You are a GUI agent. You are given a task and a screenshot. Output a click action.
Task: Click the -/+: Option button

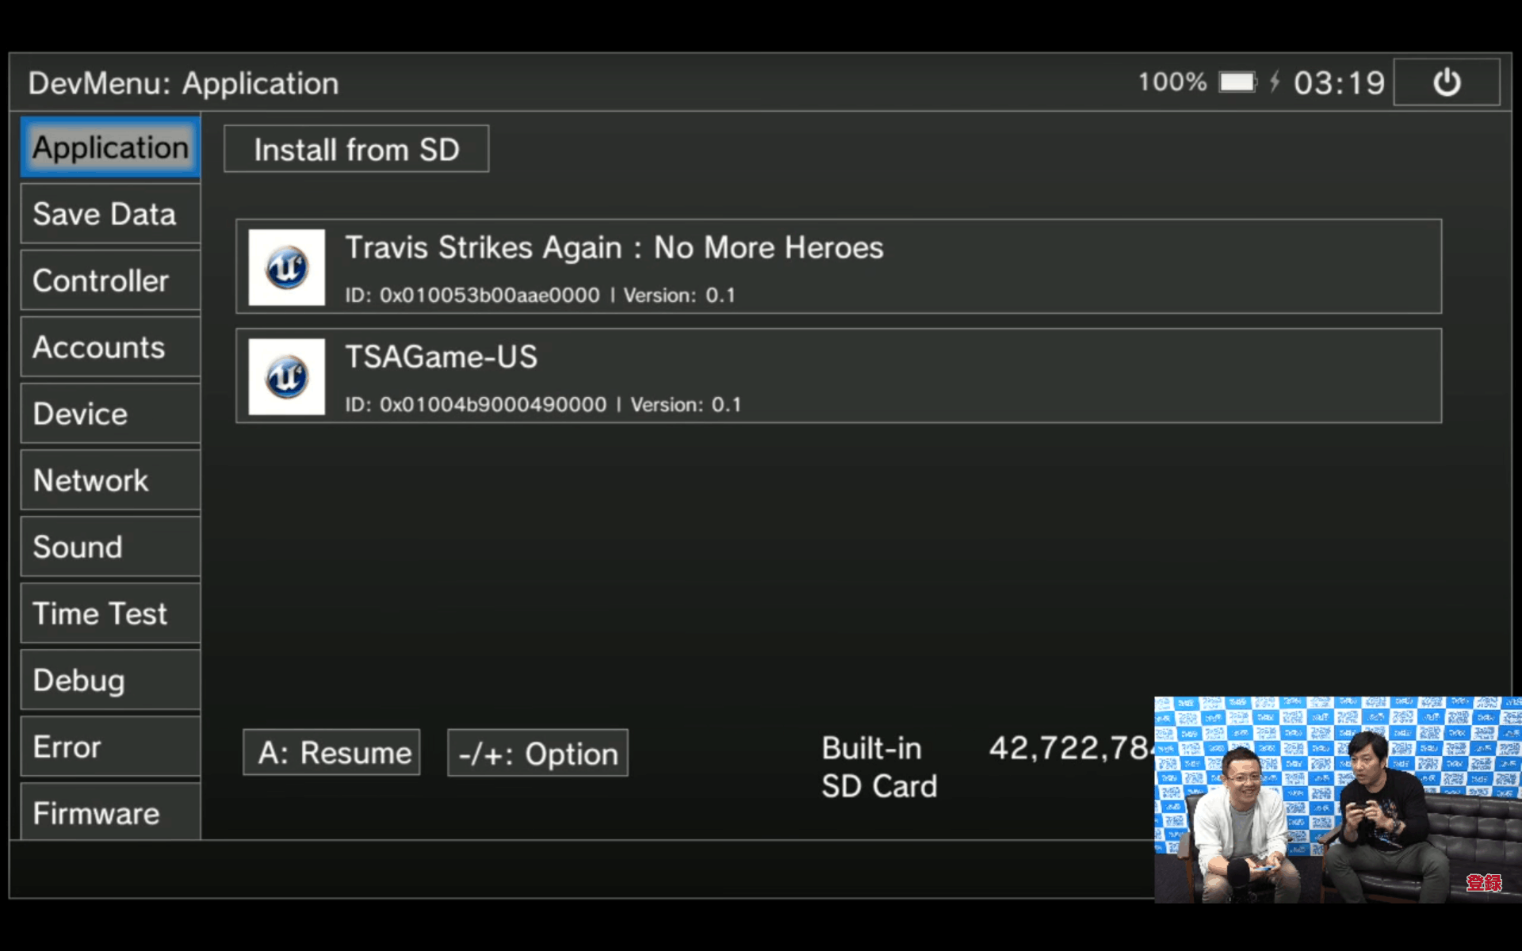point(538,753)
